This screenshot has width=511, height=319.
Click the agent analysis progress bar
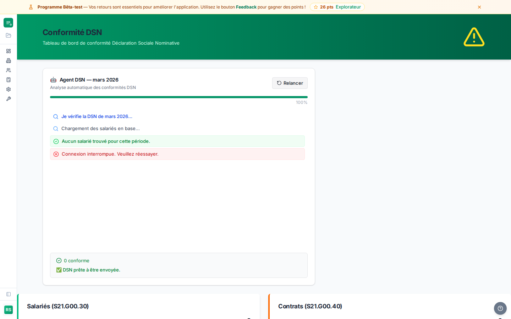coord(178,97)
